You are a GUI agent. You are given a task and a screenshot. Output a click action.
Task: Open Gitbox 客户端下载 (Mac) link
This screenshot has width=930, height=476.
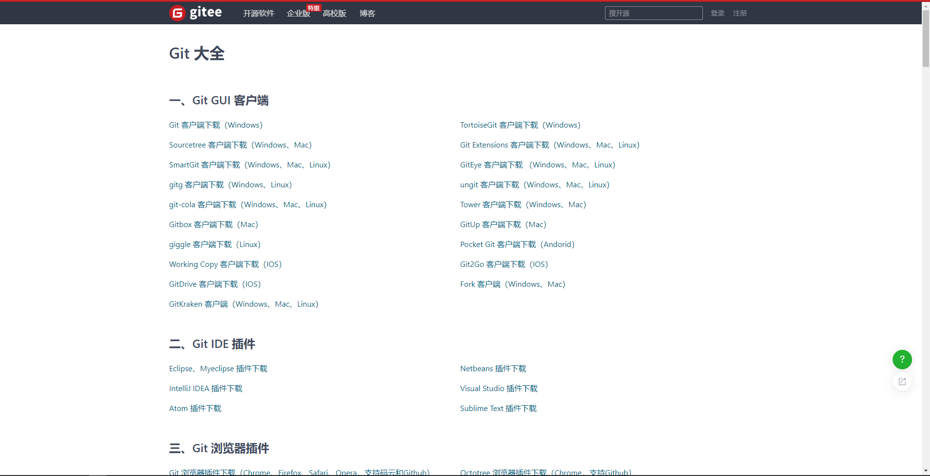click(214, 225)
